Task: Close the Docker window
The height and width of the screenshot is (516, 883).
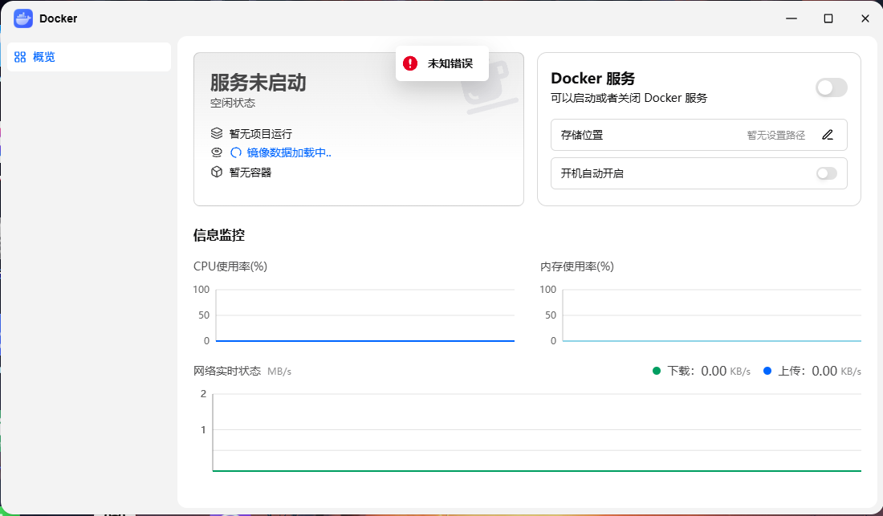Action: (865, 18)
